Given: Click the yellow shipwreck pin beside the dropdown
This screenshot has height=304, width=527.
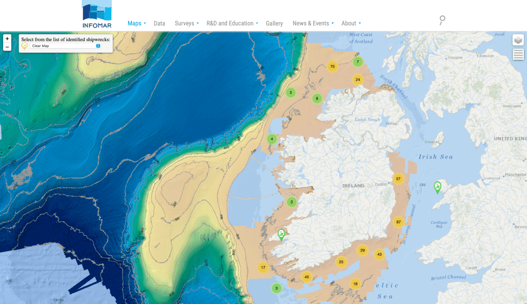Looking at the screenshot, I should coord(24,46).
